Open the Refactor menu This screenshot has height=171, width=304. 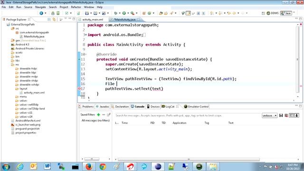tap(76, 7)
